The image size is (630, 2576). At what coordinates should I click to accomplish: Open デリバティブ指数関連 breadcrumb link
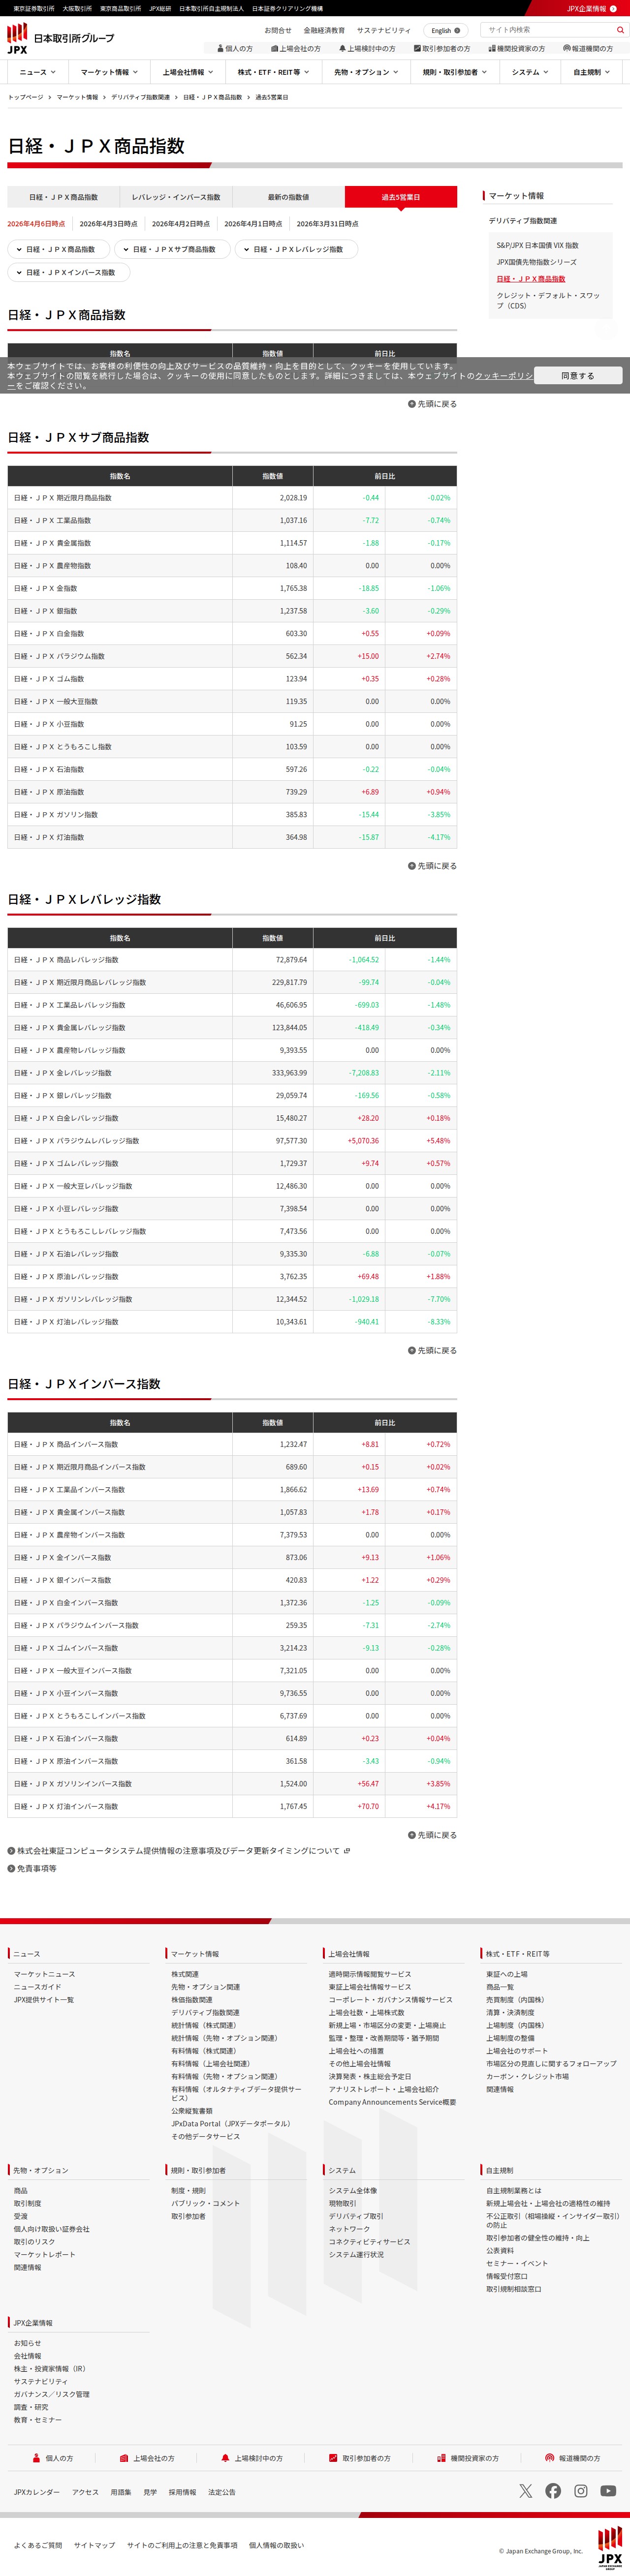[141, 97]
